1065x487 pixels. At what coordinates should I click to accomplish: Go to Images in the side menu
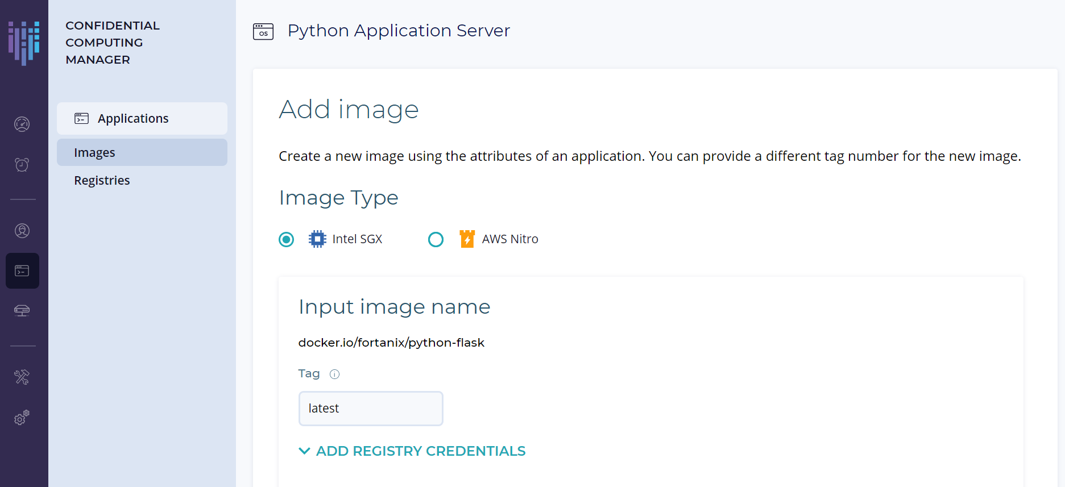(x=142, y=152)
